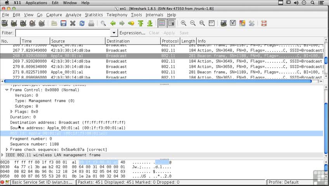The height and width of the screenshot is (186, 329).
Task: Open the Tools menu
Action: (137, 15)
